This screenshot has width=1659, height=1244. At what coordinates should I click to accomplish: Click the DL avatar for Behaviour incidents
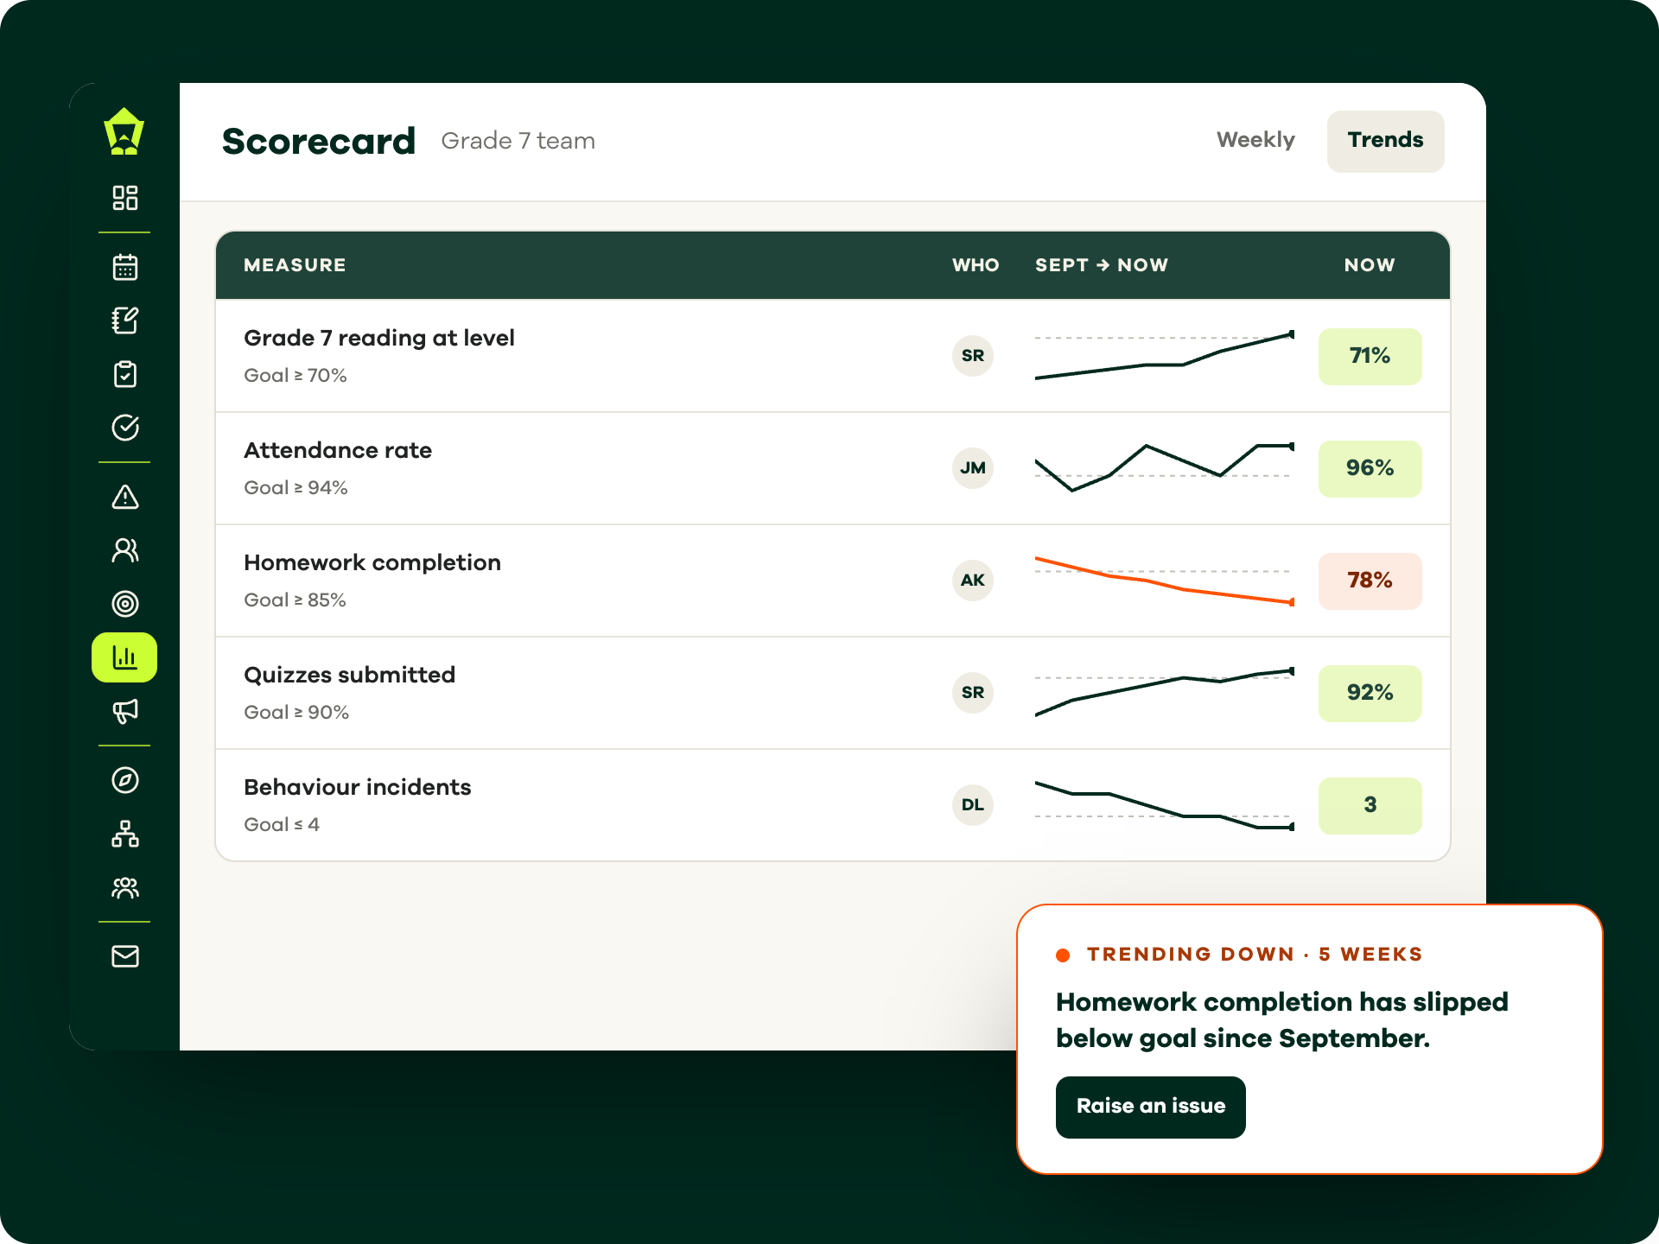[973, 804]
